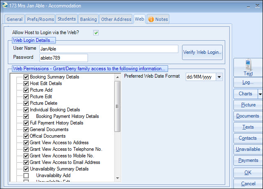Switch to the General tab

(x=14, y=19)
